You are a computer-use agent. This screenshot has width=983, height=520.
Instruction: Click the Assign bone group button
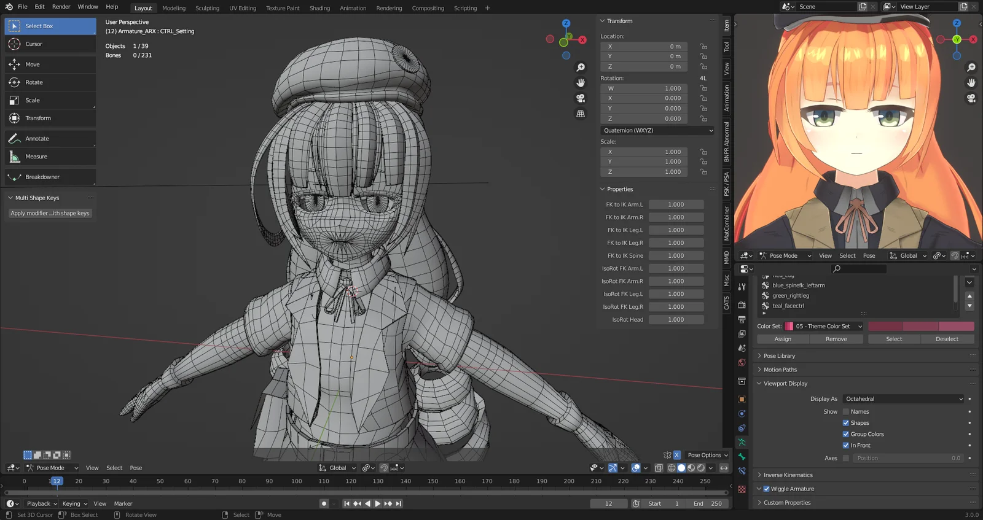click(x=783, y=339)
